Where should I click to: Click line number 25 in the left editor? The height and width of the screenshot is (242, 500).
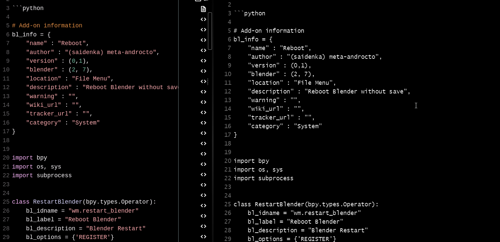[x=6, y=202]
